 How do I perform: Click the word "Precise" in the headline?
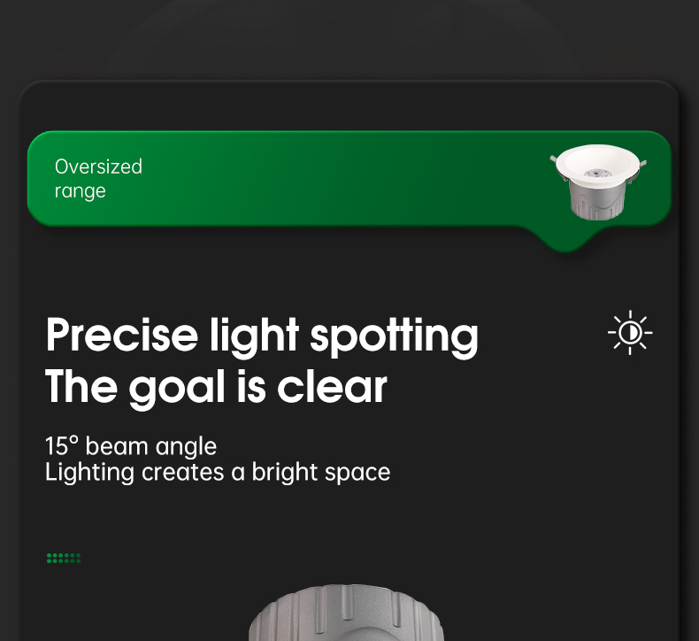pyautogui.click(x=122, y=336)
